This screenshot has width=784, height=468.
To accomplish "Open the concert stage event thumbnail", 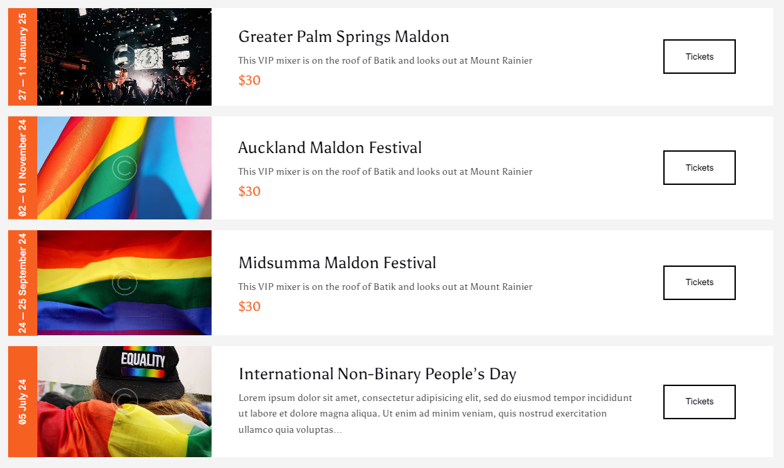I will pos(124,57).
